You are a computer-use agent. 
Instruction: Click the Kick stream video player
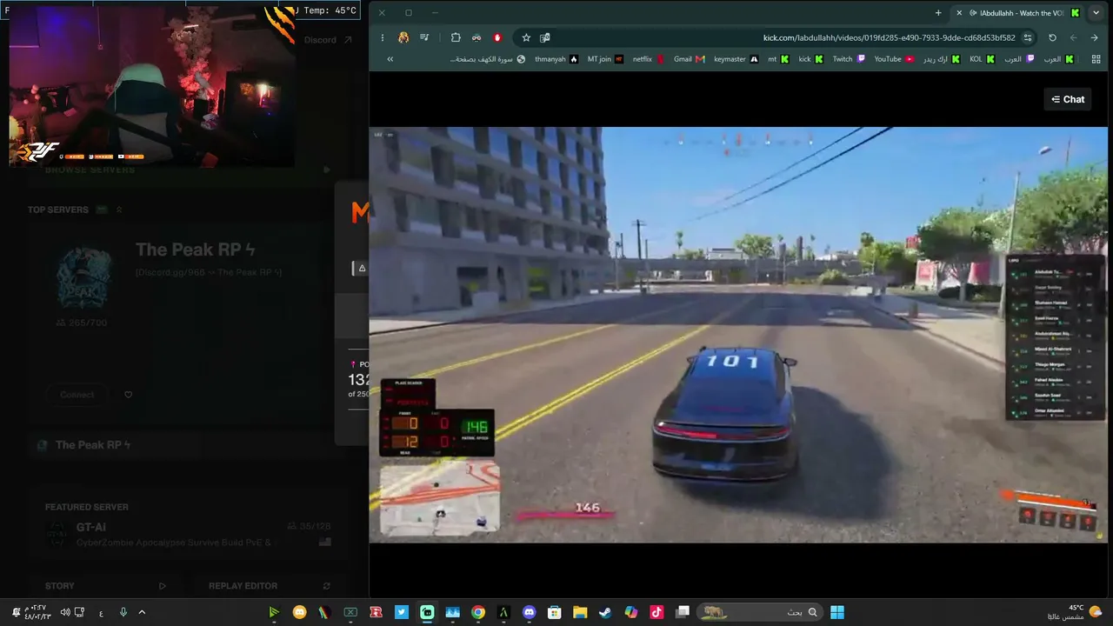click(x=738, y=335)
